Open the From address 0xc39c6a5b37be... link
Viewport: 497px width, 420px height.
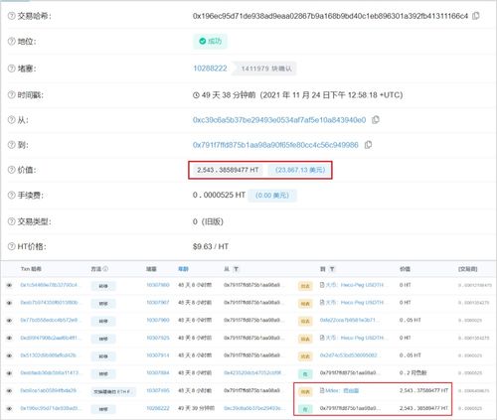click(279, 120)
